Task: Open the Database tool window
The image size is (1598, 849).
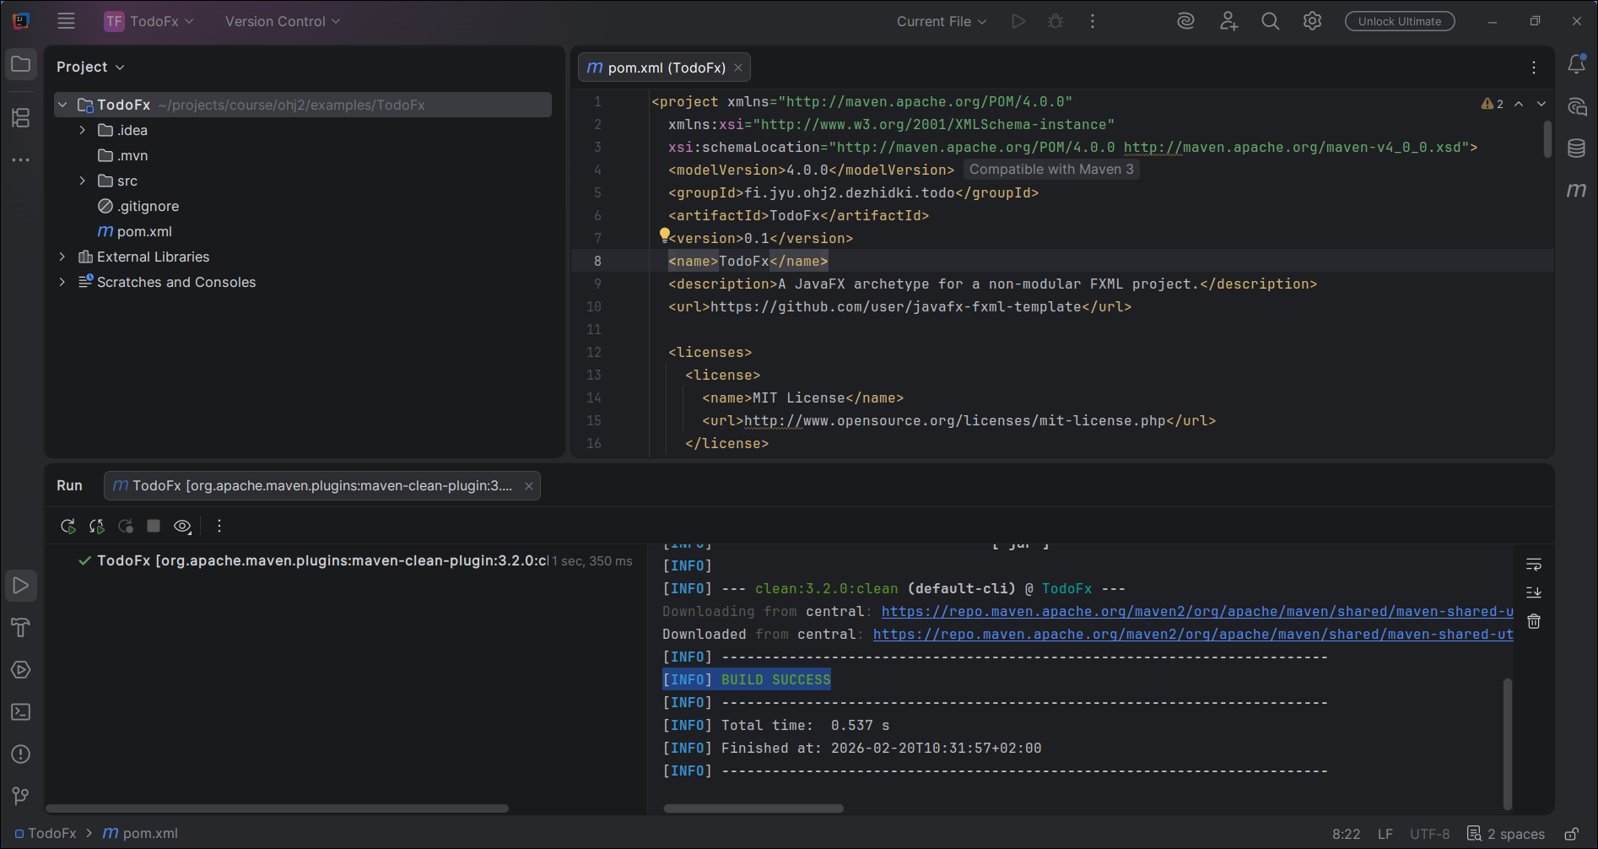Action: 1576,149
